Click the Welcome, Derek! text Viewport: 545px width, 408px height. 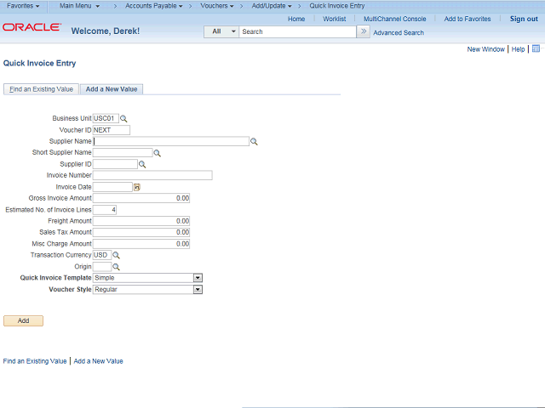106,31
